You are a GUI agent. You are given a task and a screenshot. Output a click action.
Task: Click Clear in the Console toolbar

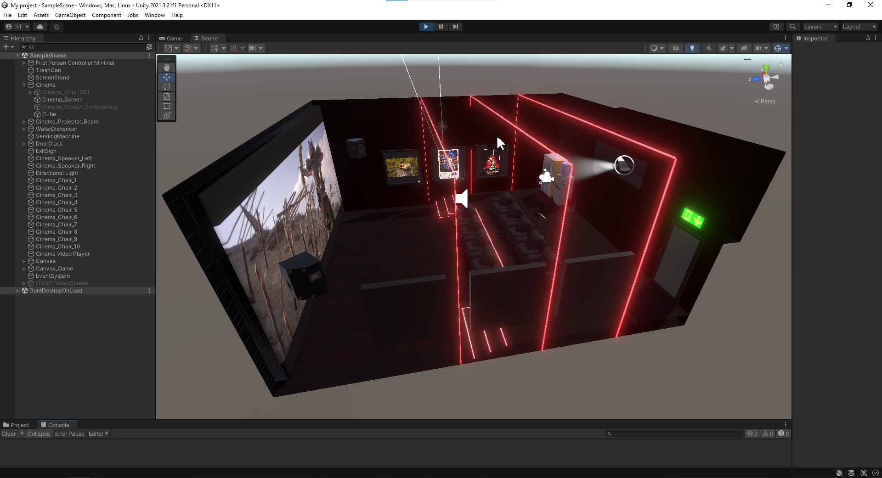click(9, 433)
